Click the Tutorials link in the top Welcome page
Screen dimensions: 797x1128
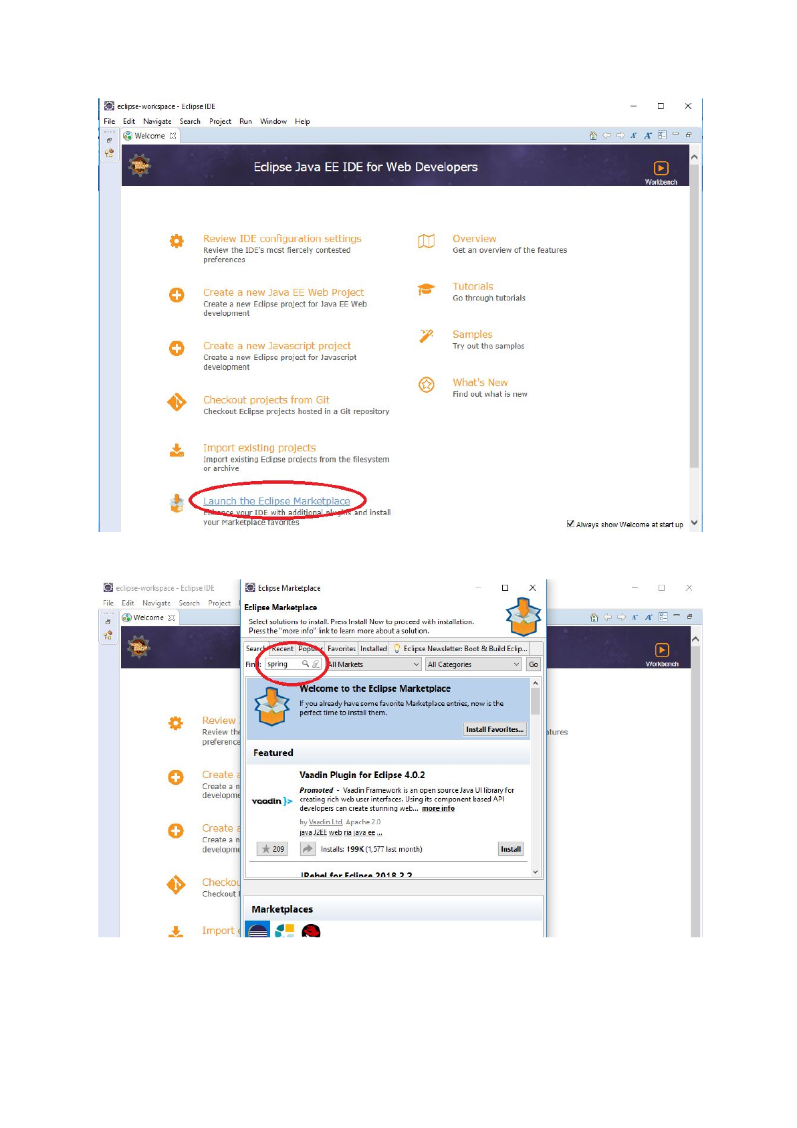click(473, 286)
